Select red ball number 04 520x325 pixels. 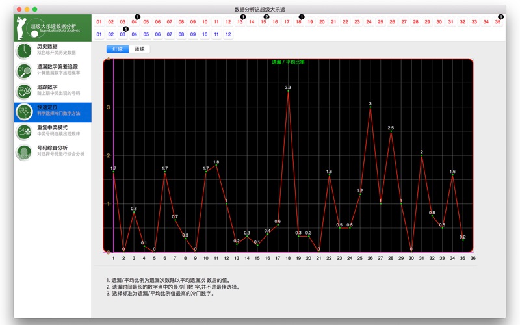click(135, 22)
